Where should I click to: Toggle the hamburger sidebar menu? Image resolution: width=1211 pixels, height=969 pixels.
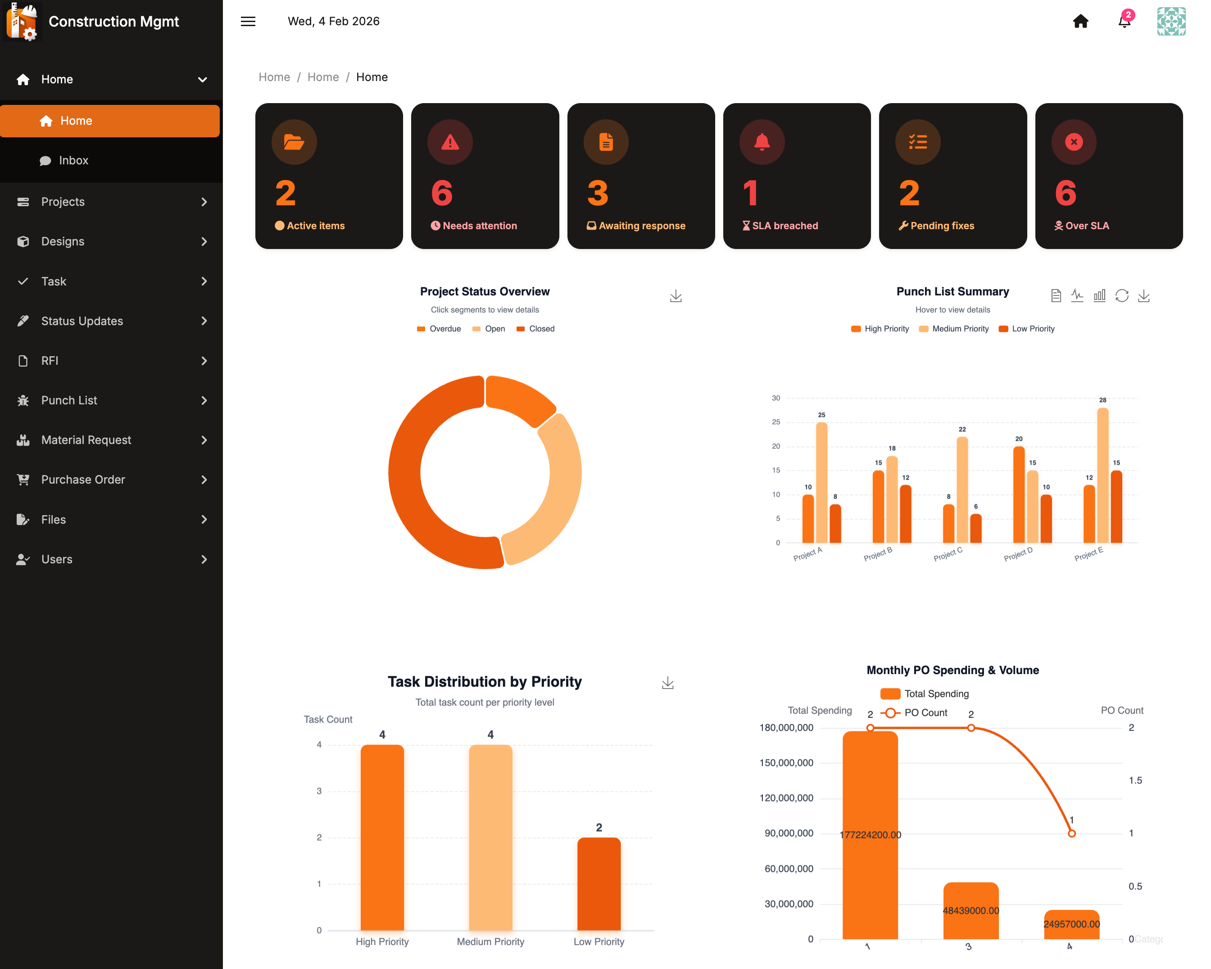248,21
